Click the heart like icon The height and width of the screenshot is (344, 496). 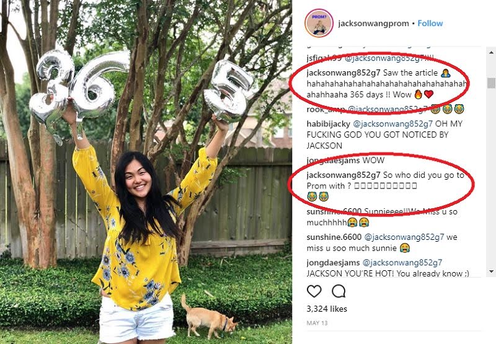click(x=314, y=291)
